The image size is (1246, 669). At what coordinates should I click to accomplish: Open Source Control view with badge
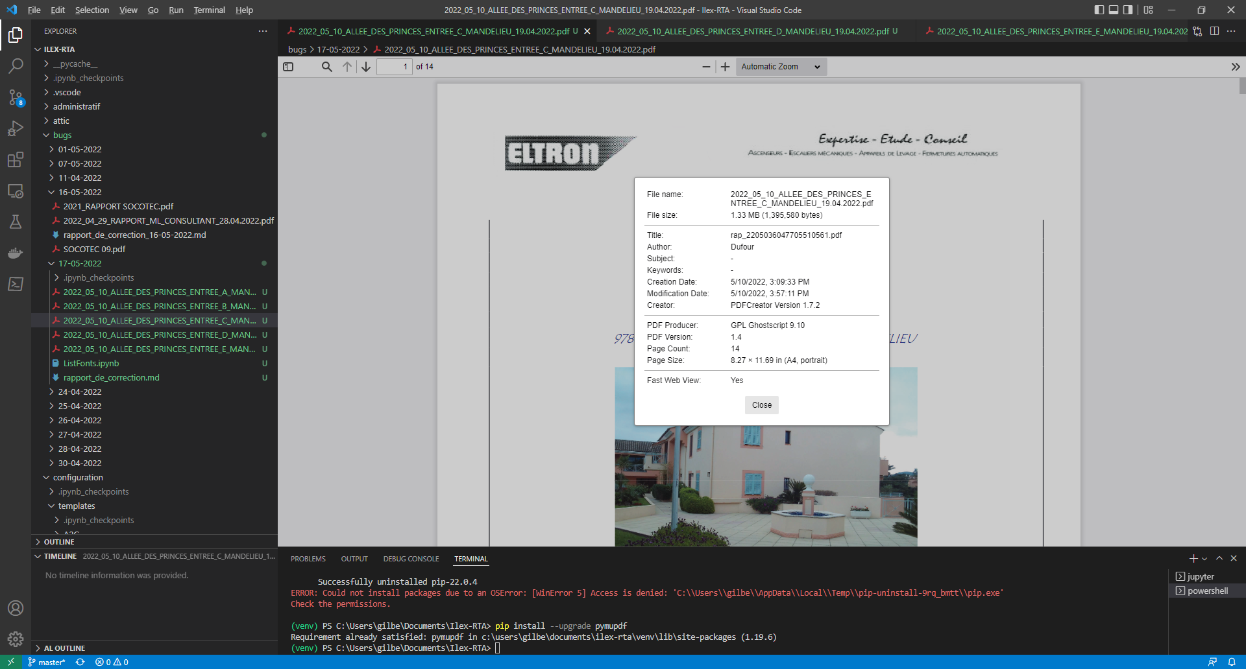tap(16, 97)
